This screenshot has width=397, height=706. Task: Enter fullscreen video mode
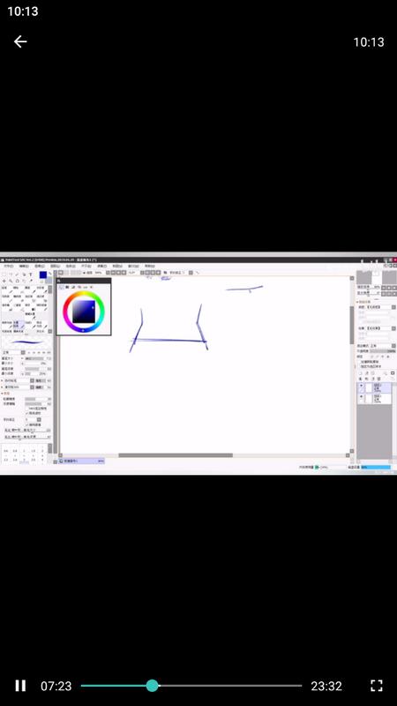click(377, 686)
